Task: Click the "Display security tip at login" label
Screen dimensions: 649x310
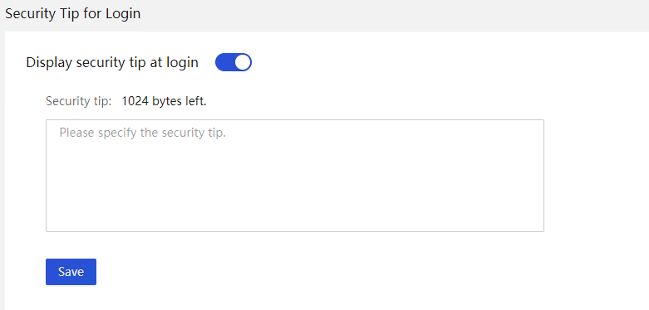Action: 112,62
